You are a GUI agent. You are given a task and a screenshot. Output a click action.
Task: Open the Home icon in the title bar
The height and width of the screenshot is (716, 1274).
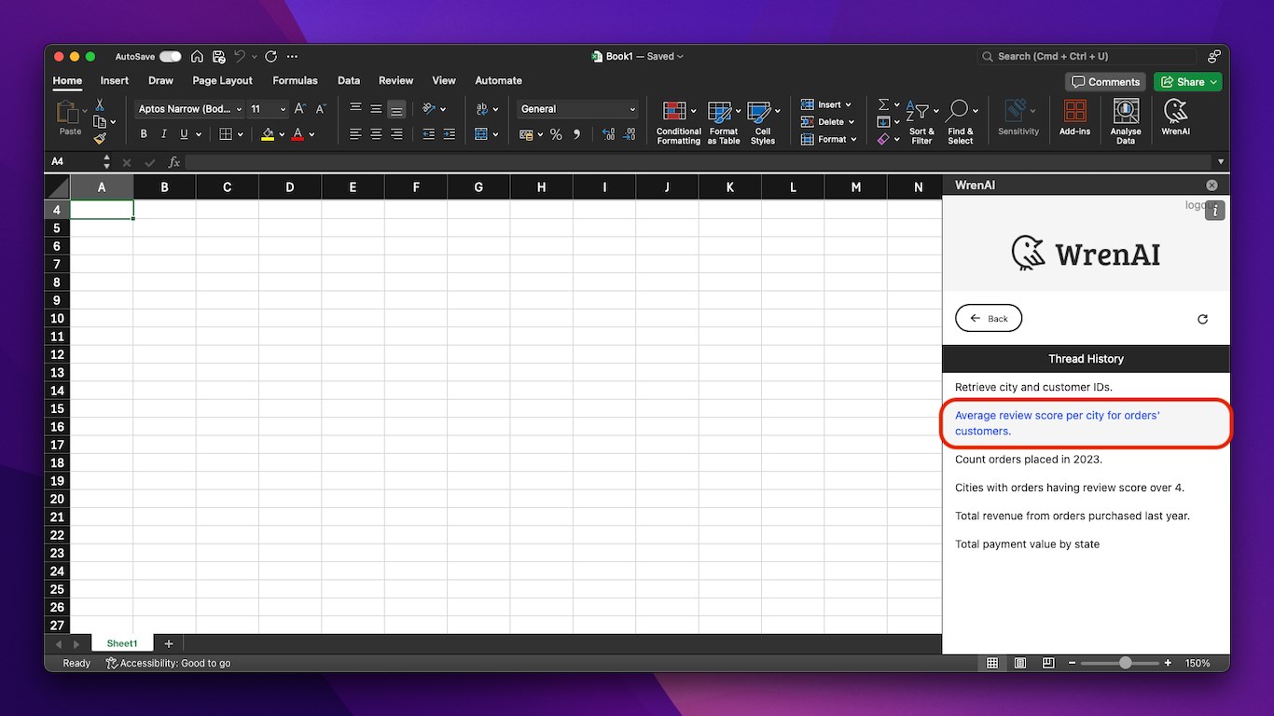coord(197,57)
